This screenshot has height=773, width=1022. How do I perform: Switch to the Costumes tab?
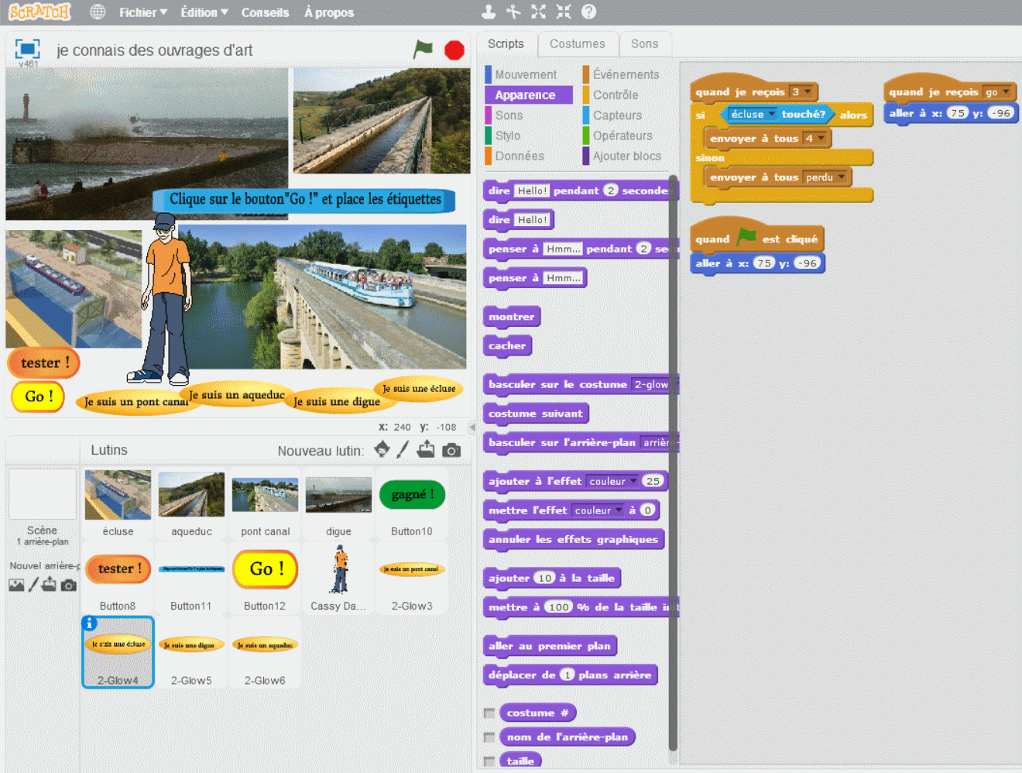pyautogui.click(x=577, y=44)
